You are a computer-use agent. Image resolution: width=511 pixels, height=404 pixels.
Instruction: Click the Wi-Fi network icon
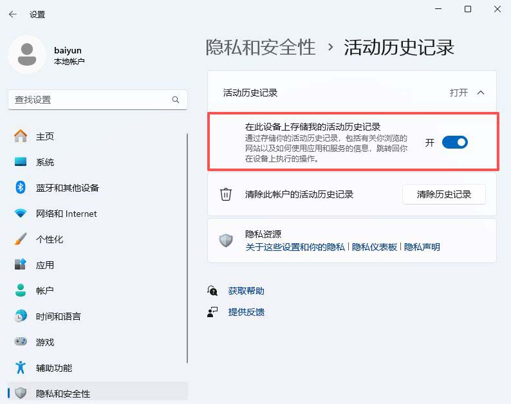[21, 214]
